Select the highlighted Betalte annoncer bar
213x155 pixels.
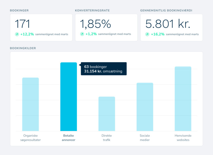pos(69,97)
